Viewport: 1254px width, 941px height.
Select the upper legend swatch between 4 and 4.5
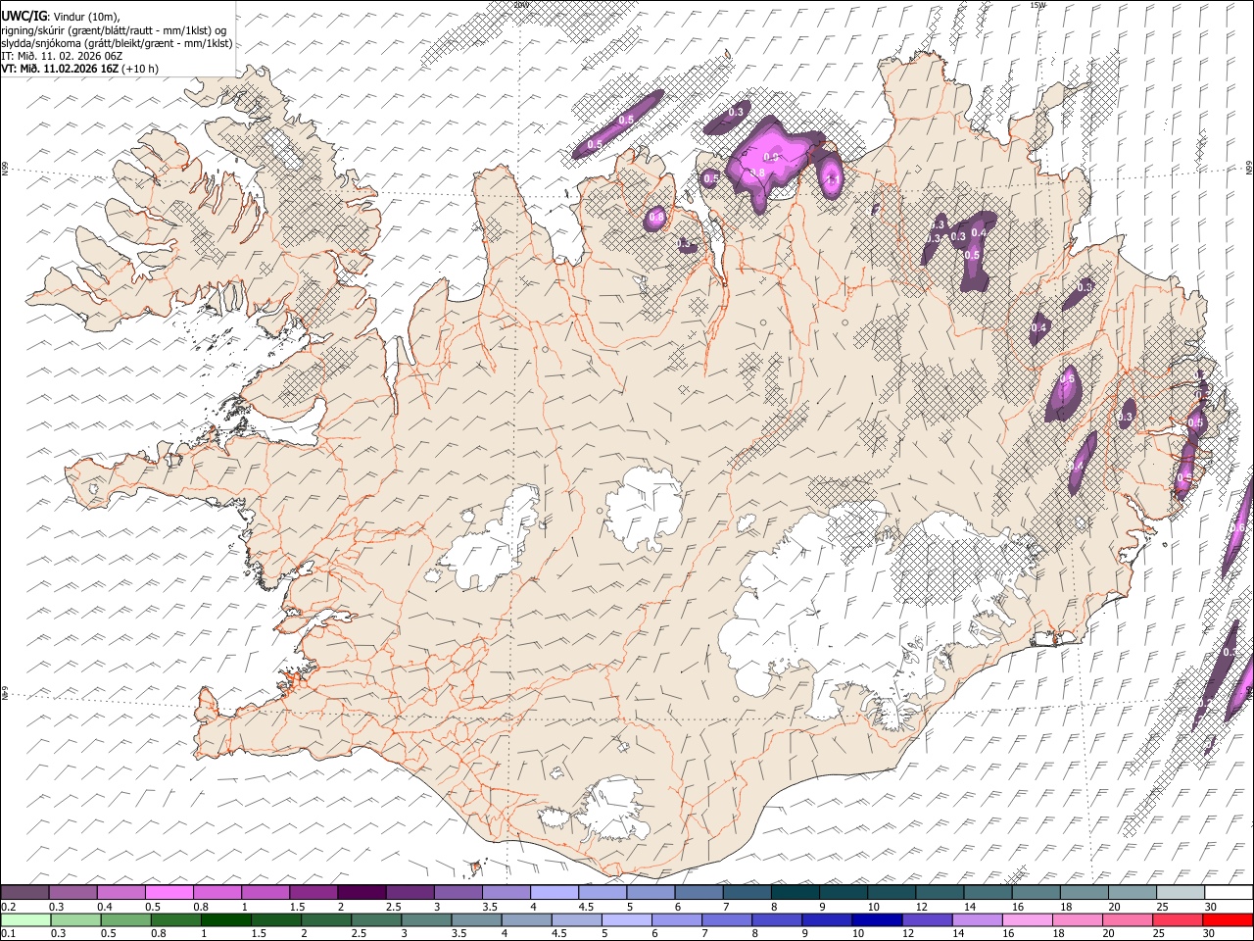[x=554, y=893]
